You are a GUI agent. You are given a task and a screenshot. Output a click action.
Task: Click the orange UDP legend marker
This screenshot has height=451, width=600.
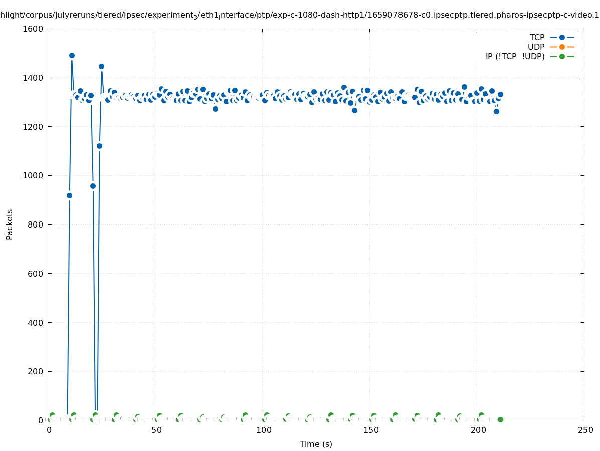[562, 47]
